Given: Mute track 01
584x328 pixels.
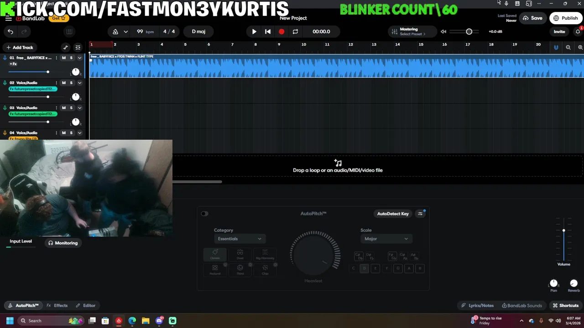Looking at the screenshot, I should [64, 58].
